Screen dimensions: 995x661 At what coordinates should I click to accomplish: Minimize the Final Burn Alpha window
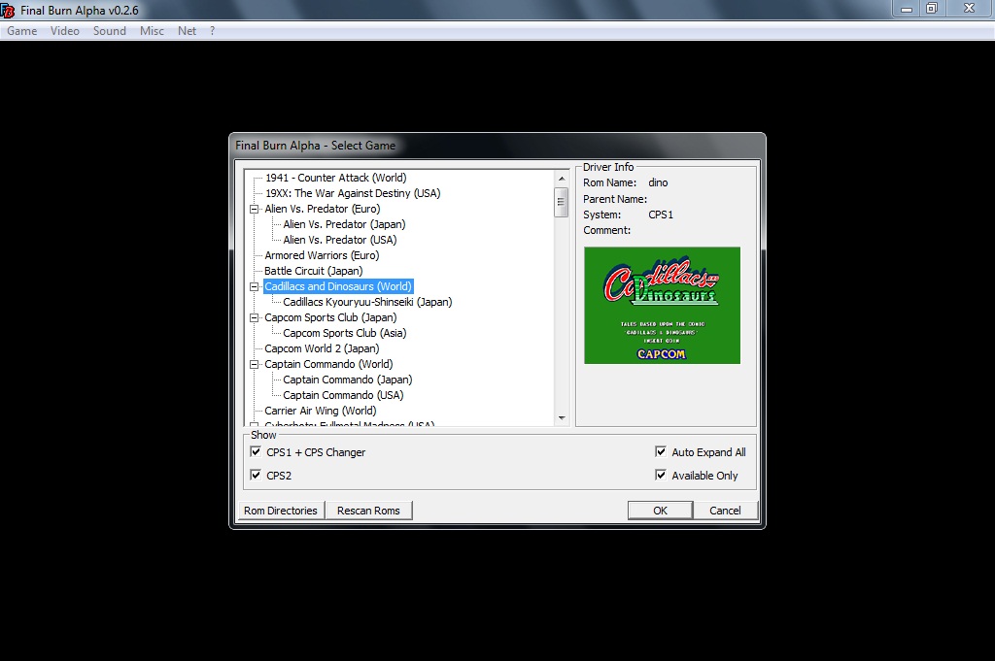[907, 9]
